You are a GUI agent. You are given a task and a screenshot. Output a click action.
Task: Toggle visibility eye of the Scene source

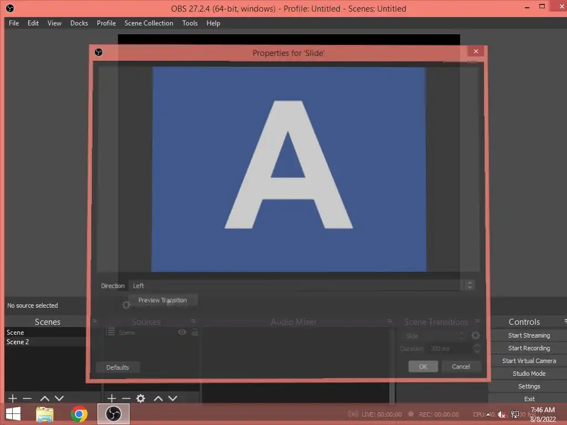[x=182, y=332]
